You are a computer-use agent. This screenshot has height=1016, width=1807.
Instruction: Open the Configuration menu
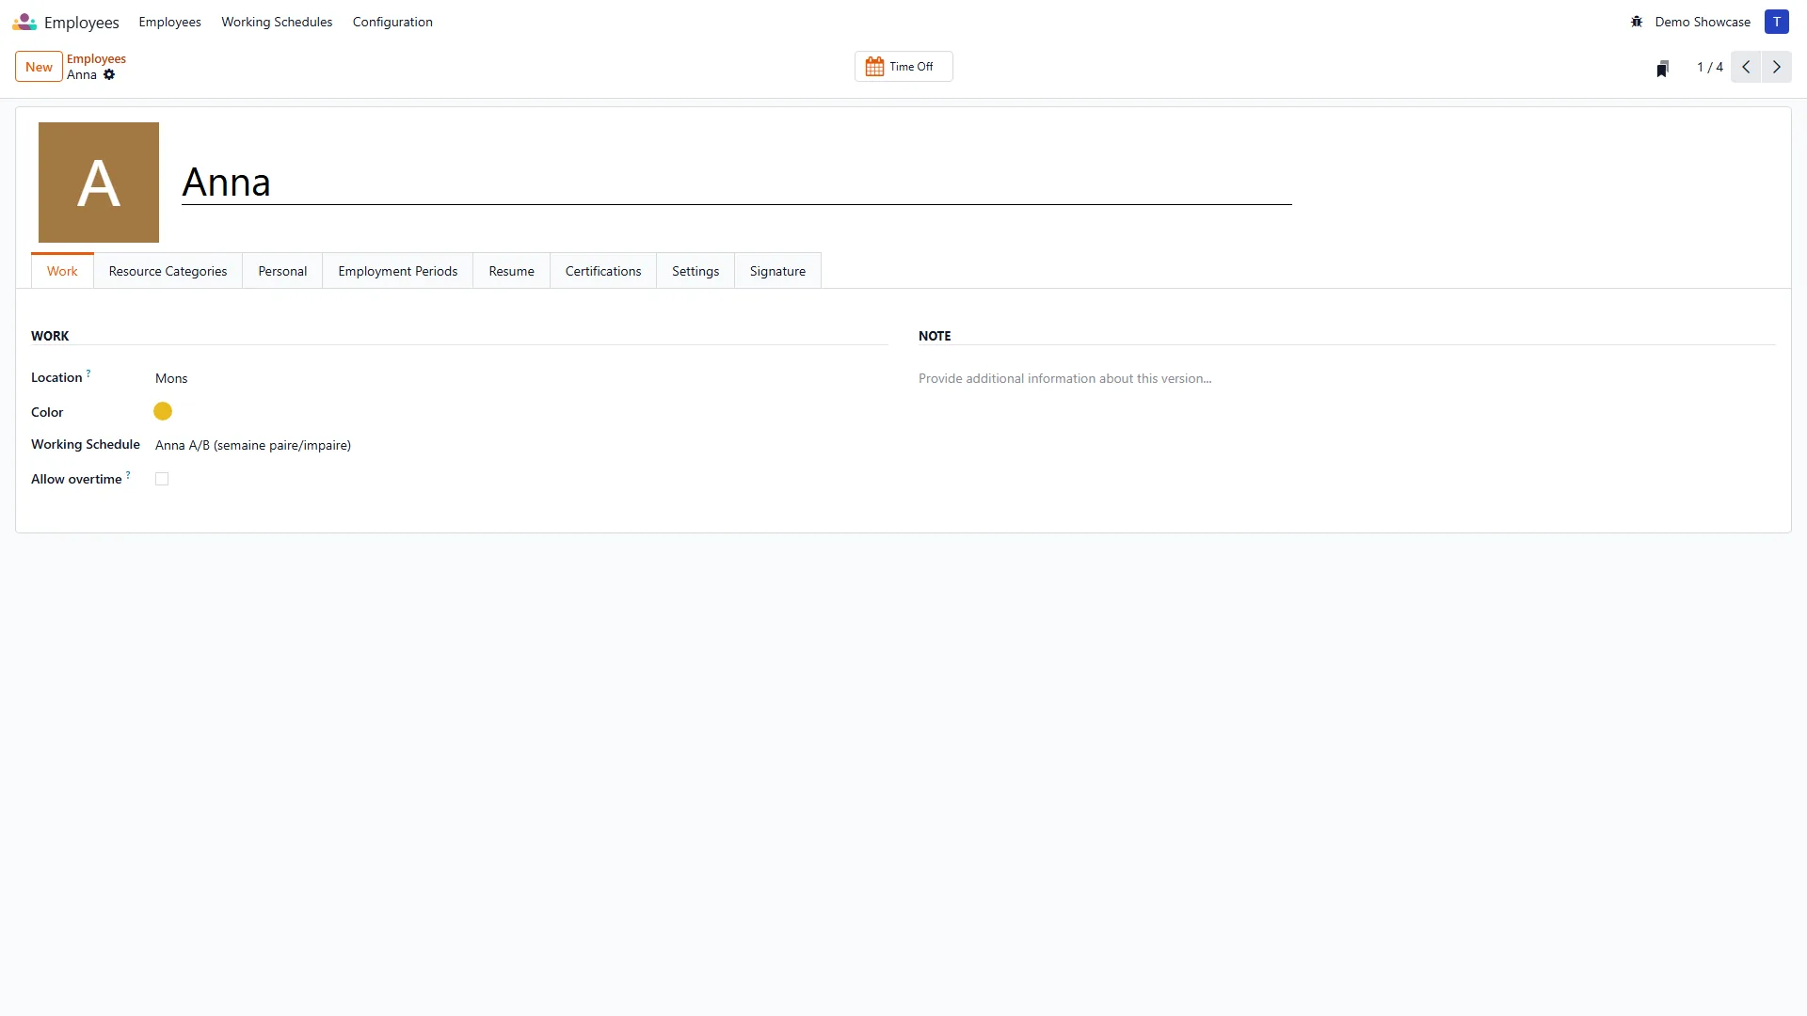tap(392, 22)
